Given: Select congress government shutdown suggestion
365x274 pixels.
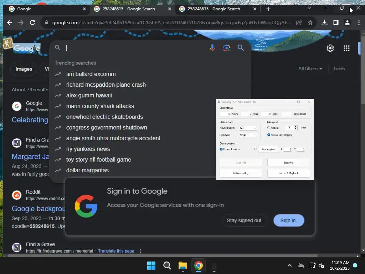Looking at the screenshot, I should point(107,127).
